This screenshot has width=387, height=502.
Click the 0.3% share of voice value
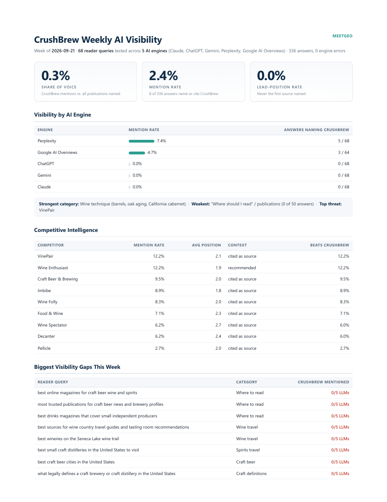coord(55,76)
